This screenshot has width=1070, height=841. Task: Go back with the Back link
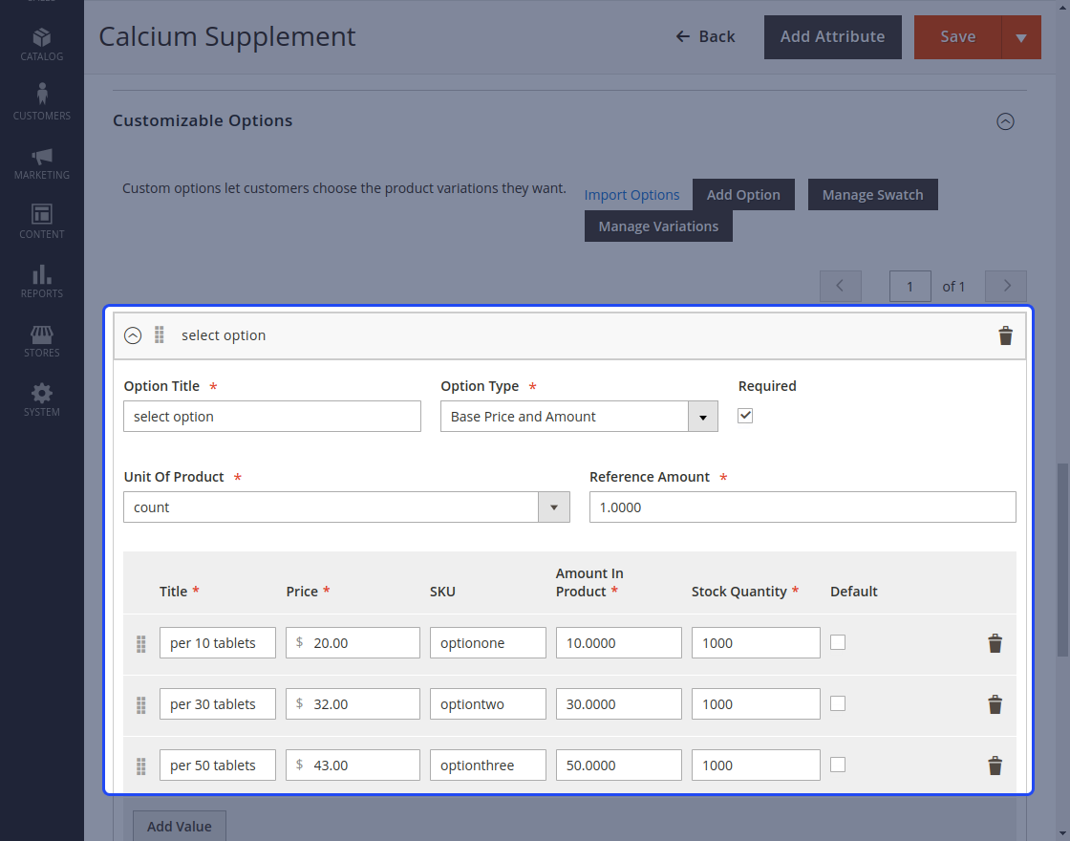(x=706, y=37)
